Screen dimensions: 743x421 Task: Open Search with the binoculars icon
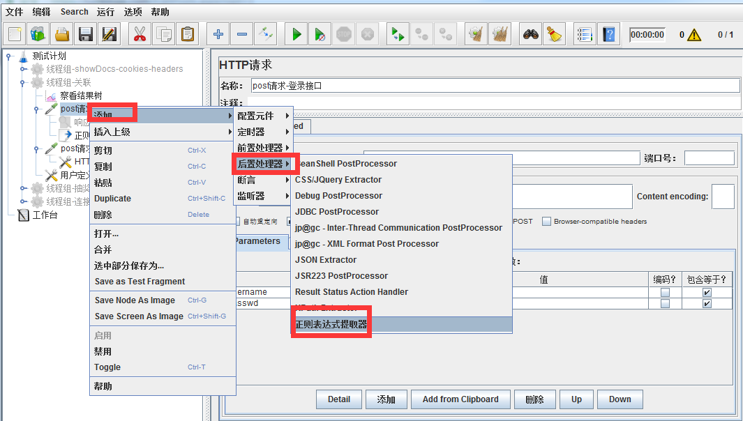point(531,34)
